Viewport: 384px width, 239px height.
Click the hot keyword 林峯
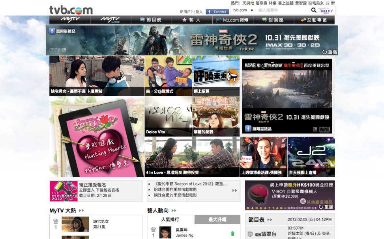pyautogui.click(x=273, y=3)
